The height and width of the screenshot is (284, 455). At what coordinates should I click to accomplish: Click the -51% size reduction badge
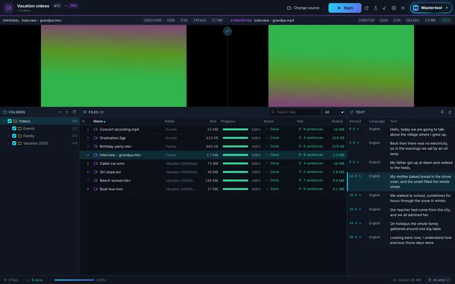click(x=445, y=20)
